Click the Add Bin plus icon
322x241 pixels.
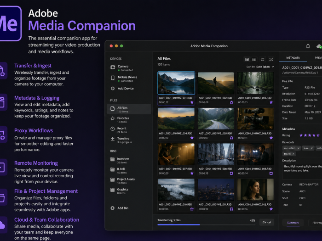(113, 208)
